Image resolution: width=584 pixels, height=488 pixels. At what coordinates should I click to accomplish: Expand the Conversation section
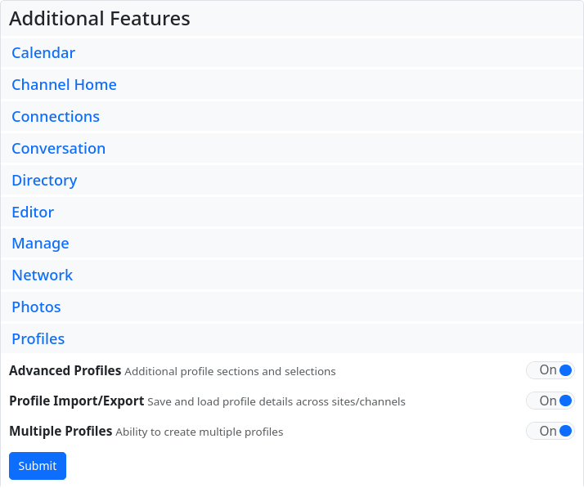point(58,149)
